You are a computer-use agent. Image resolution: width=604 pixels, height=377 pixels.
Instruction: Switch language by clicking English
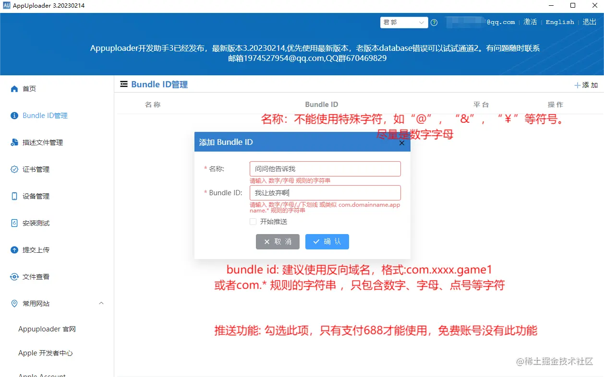point(559,22)
